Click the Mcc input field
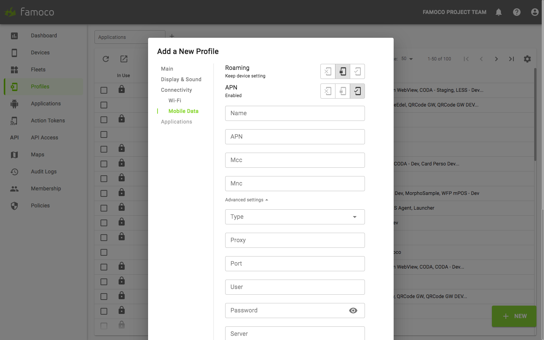Image resolution: width=544 pixels, height=340 pixels. click(x=295, y=160)
